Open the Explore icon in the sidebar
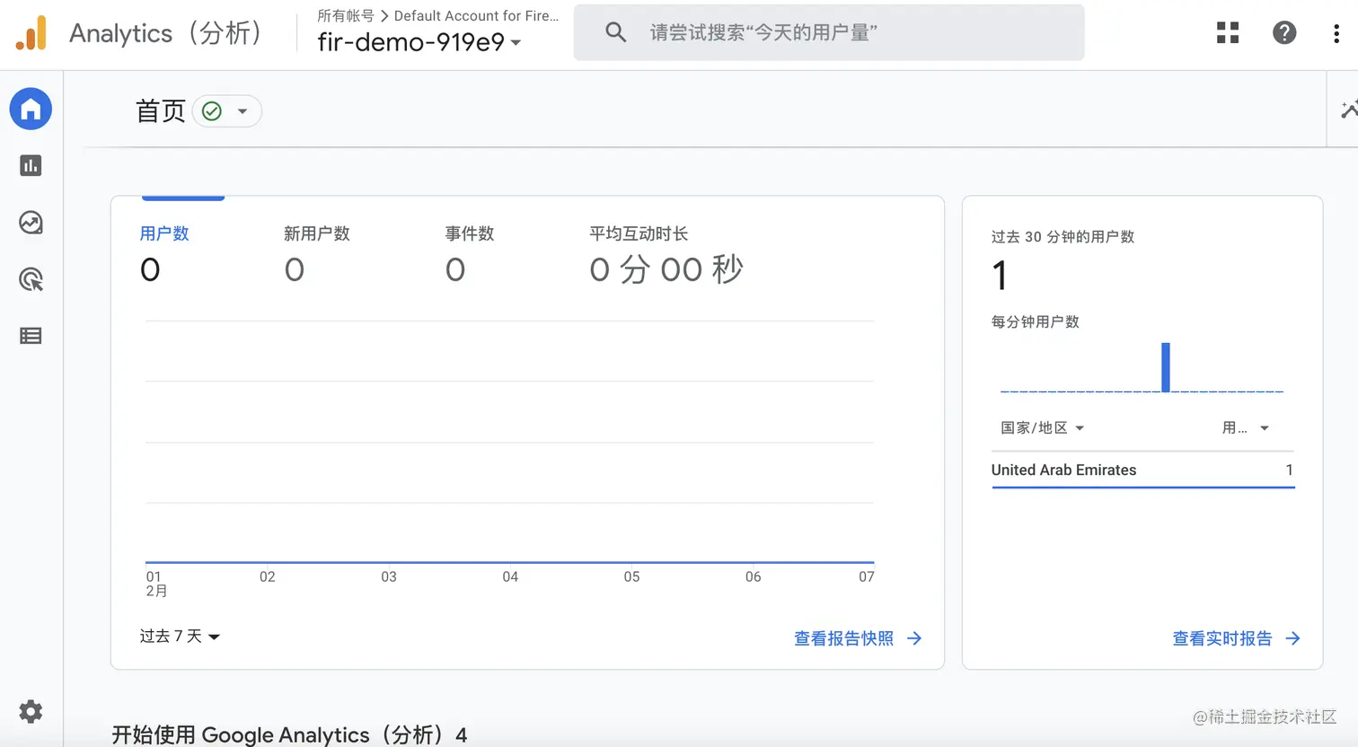Screen dimensions: 1358x747 (31, 223)
